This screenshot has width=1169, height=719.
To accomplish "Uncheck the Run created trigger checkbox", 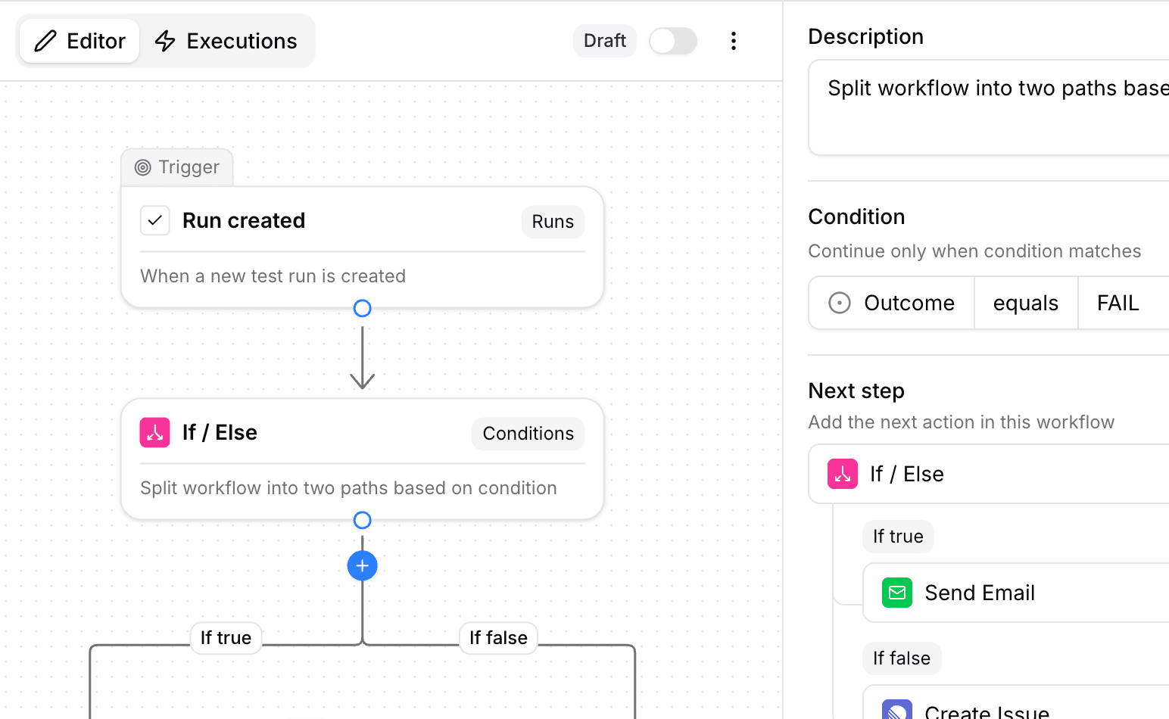I will [154, 220].
